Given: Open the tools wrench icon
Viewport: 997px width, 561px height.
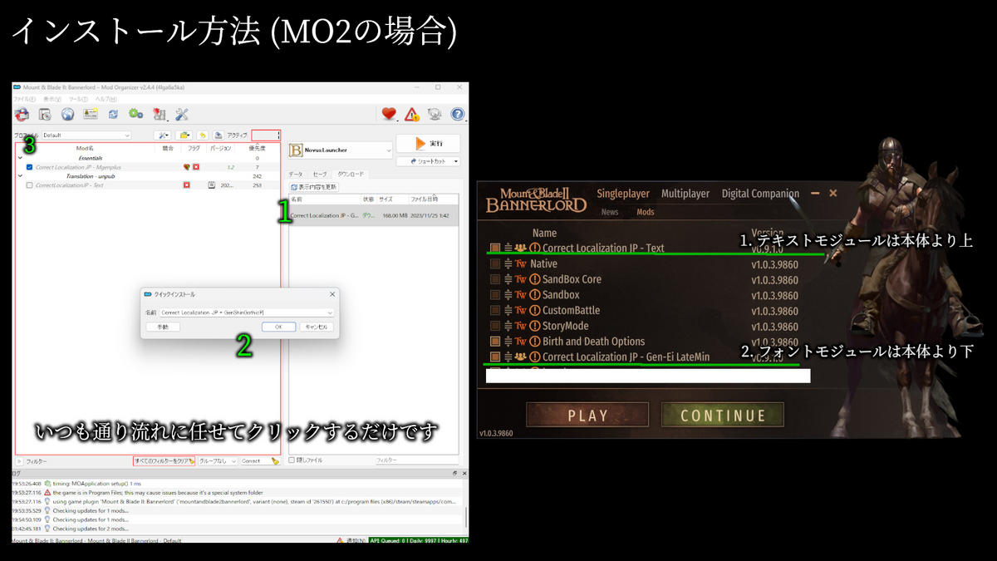Looking at the screenshot, I should pyautogui.click(x=183, y=114).
